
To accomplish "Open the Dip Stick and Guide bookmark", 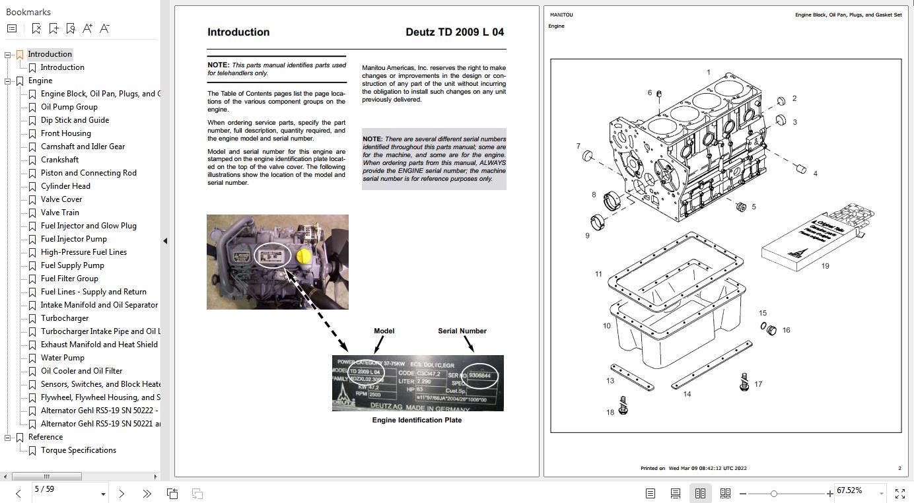I will coord(75,120).
